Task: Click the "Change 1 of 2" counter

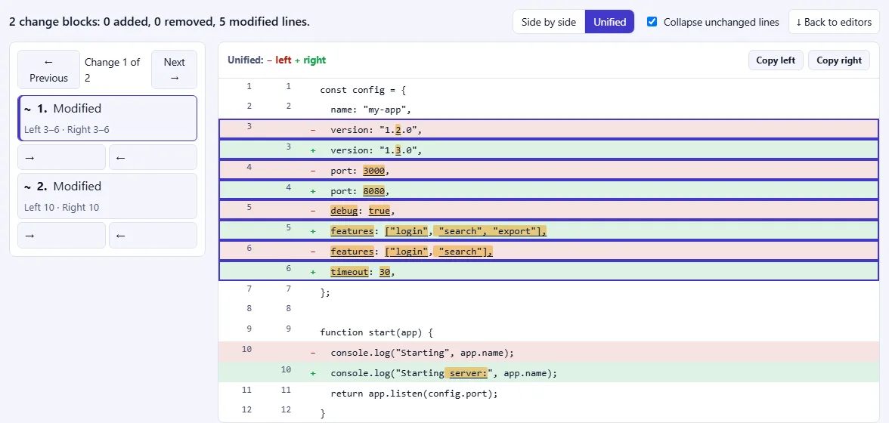Action: pos(112,69)
